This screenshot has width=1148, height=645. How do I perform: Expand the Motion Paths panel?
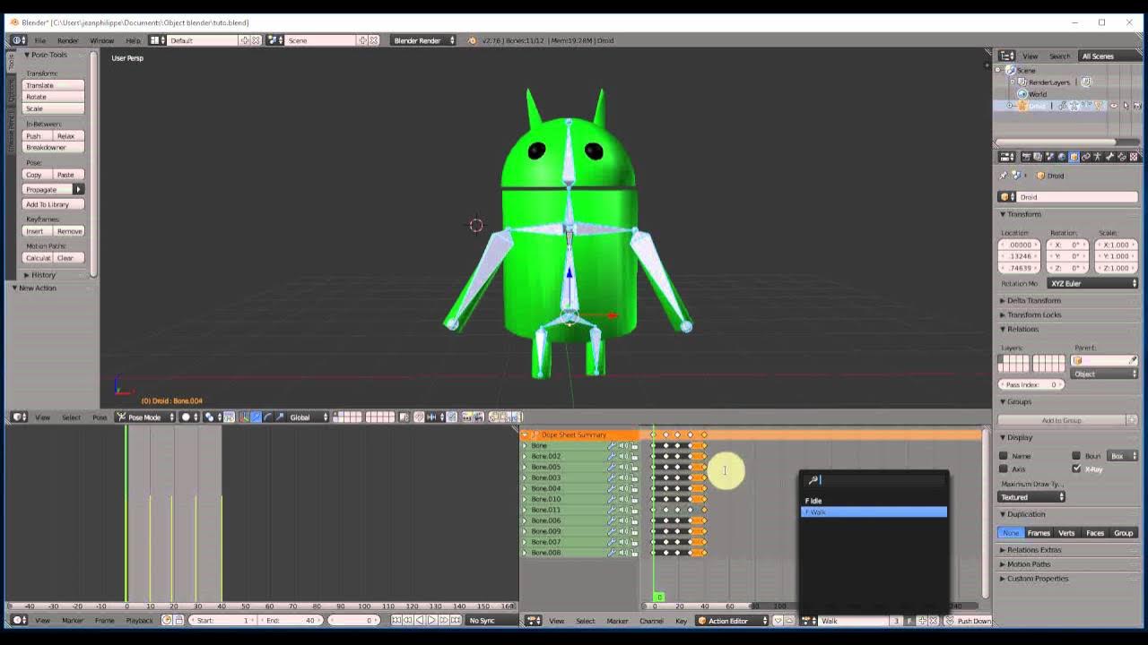pos(1029,564)
